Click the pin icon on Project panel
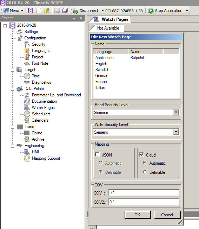 (81, 18)
